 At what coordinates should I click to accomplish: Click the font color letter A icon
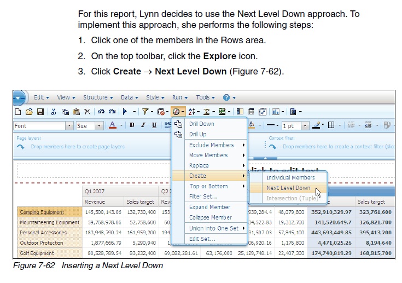[112, 125]
